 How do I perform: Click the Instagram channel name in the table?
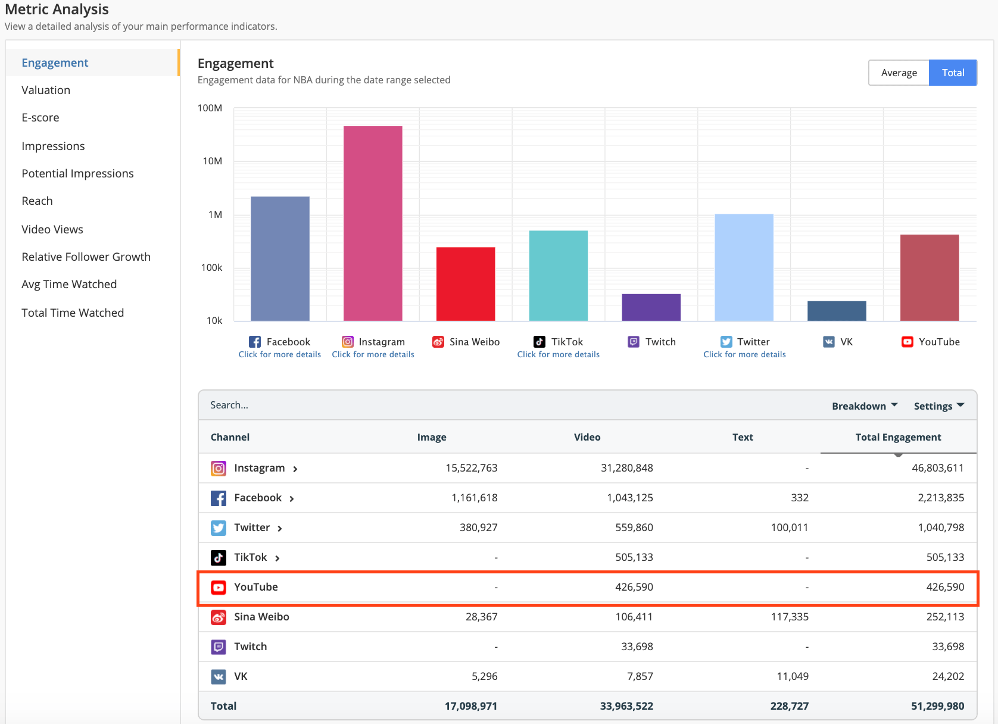click(x=260, y=468)
